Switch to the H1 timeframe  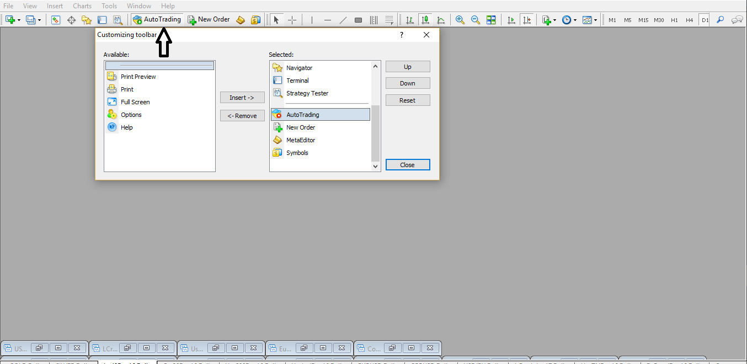point(674,20)
